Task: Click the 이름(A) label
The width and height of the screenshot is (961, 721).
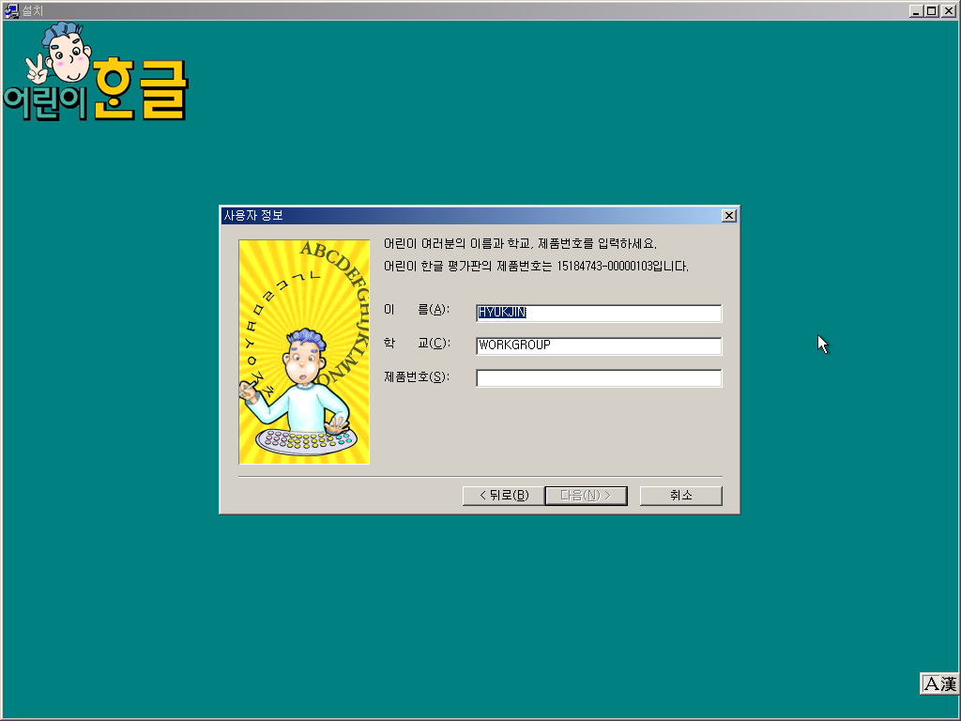Action: coord(417,310)
